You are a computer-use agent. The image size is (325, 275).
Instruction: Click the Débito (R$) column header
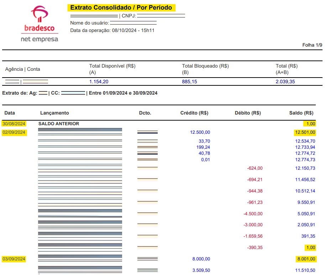click(248, 113)
